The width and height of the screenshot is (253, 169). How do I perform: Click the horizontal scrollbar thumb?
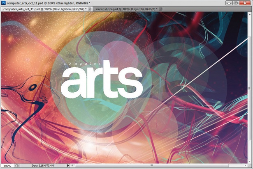(152, 165)
